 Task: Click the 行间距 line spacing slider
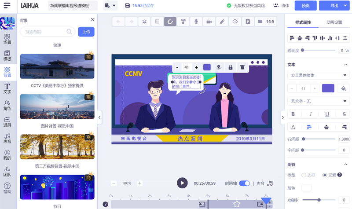[x=319, y=139]
